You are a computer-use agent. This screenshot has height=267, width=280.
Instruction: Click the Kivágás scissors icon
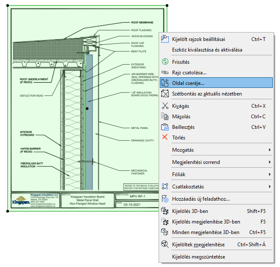(165, 106)
